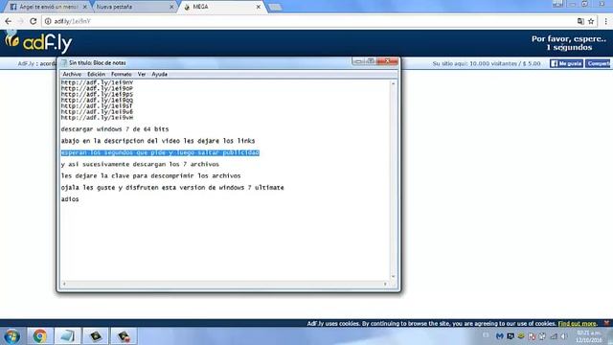The height and width of the screenshot is (345, 613).
Task: Close the 'Nueva pestaña' tab
Action: click(171, 7)
